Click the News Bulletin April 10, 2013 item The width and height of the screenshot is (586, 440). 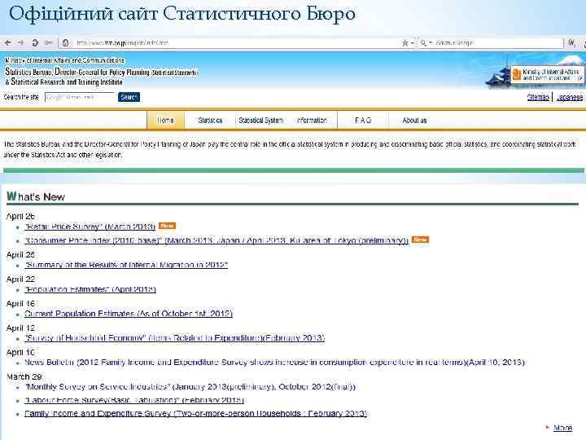click(x=275, y=362)
